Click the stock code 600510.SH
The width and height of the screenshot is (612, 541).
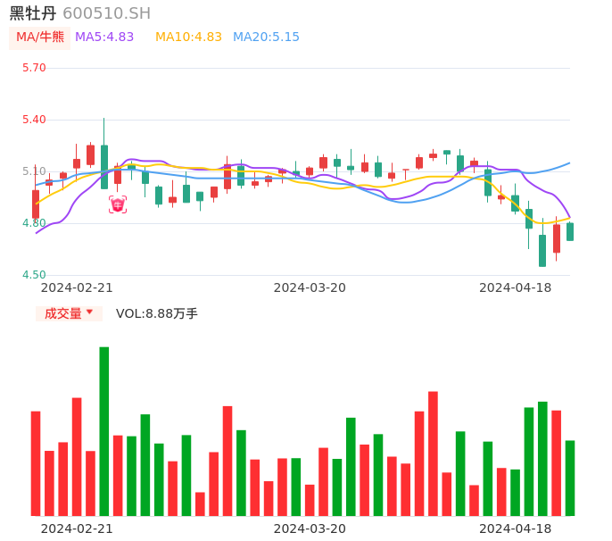[106, 13]
